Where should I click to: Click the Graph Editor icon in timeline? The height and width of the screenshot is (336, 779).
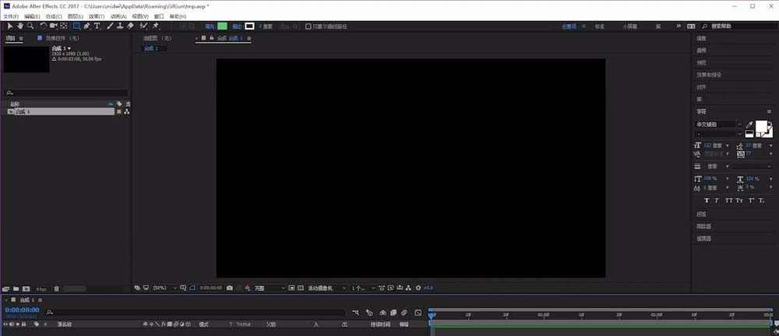click(x=418, y=313)
